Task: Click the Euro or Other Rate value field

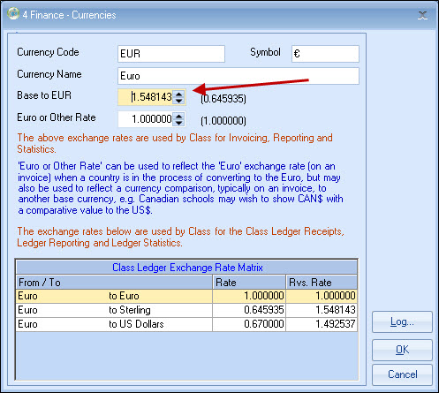Action: (x=146, y=119)
